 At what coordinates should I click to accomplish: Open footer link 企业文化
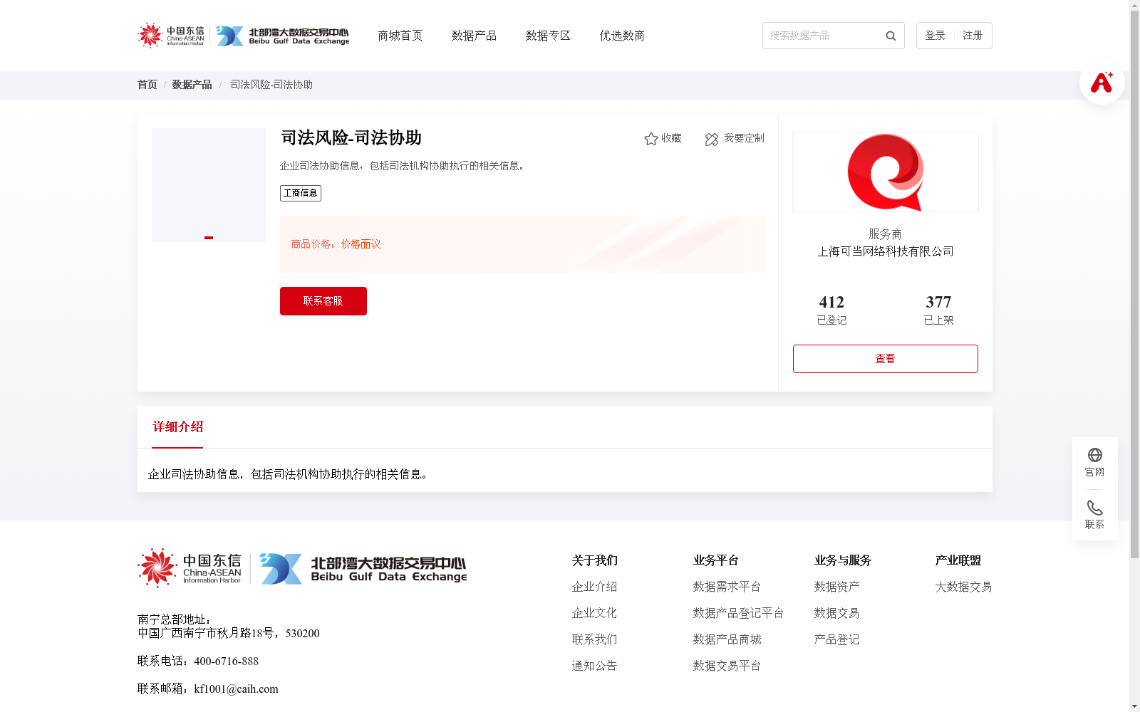[594, 613]
